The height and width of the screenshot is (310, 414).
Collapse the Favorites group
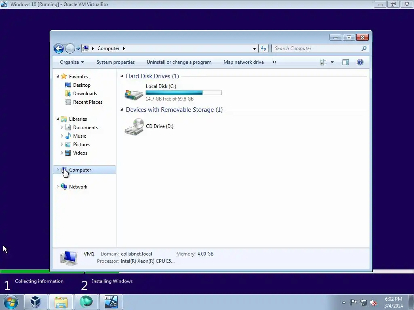[58, 76]
